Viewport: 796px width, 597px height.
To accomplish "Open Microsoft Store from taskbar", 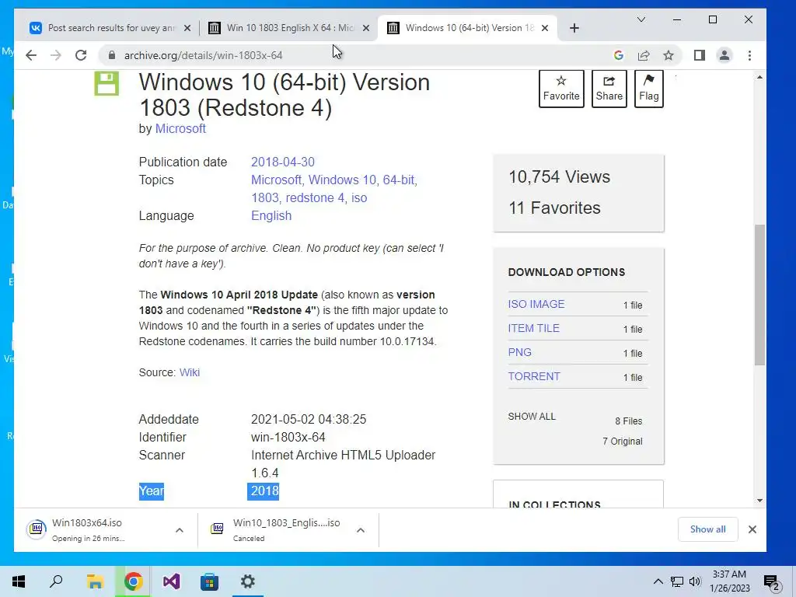I will (x=209, y=581).
